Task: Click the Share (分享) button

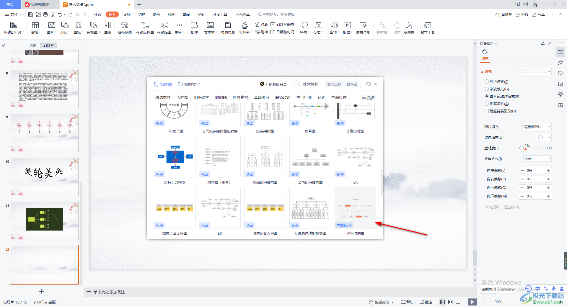Action: coord(539,14)
